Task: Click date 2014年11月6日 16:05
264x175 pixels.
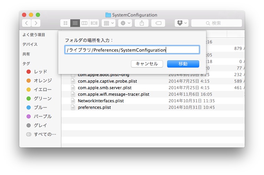Action: pyautogui.click(x=190, y=94)
